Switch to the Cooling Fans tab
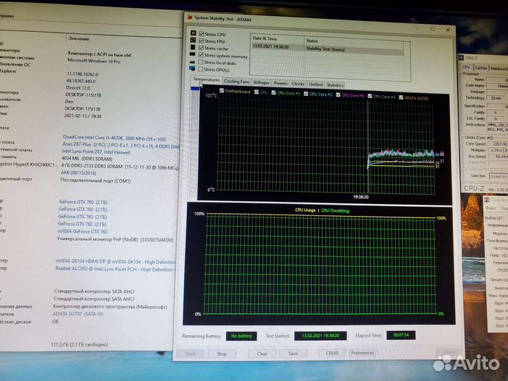Viewport: 508px width, 381px height. point(236,81)
